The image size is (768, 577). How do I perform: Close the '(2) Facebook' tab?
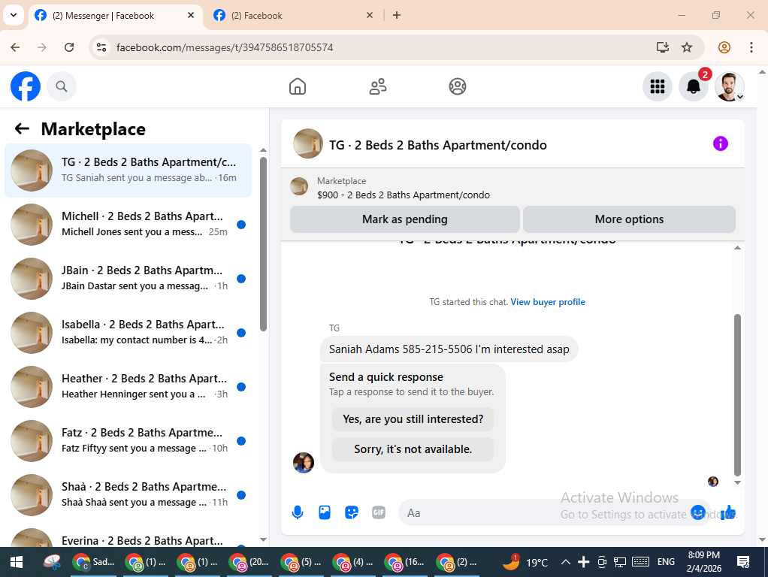coord(370,15)
